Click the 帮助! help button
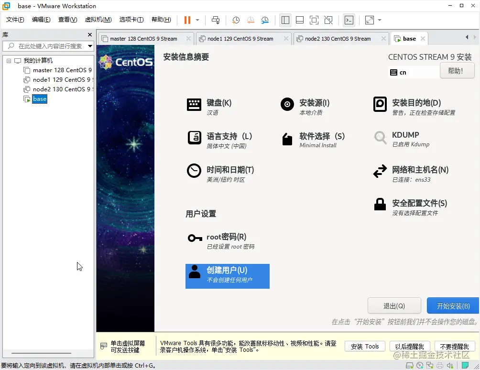This screenshot has width=480, height=370. point(457,71)
